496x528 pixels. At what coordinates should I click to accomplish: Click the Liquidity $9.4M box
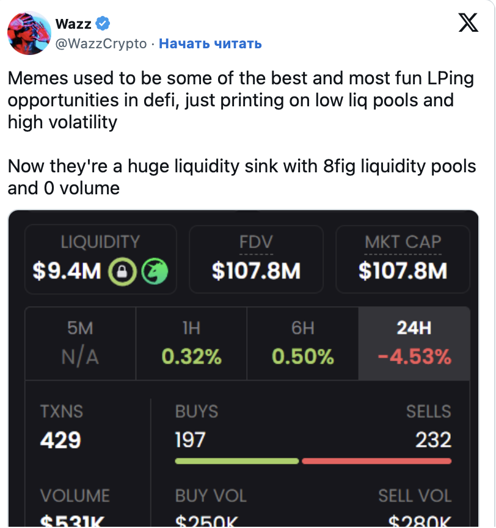pyautogui.click(x=100, y=258)
